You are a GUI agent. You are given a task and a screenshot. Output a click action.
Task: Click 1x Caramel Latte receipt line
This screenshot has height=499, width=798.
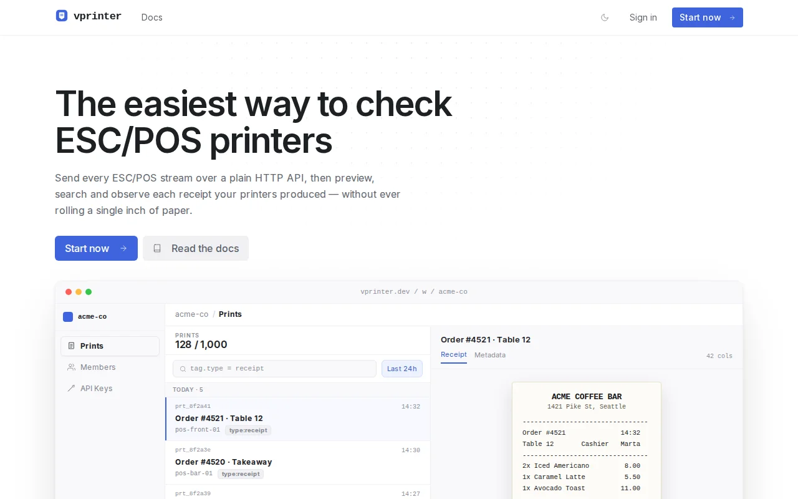pyautogui.click(x=582, y=477)
